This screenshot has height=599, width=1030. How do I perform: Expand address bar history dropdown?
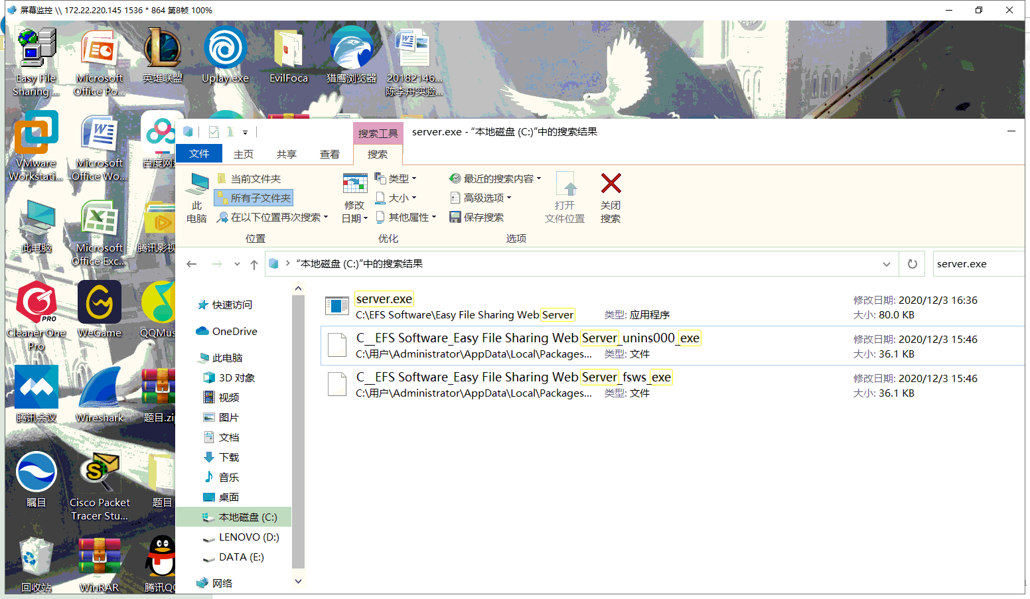pyautogui.click(x=887, y=264)
